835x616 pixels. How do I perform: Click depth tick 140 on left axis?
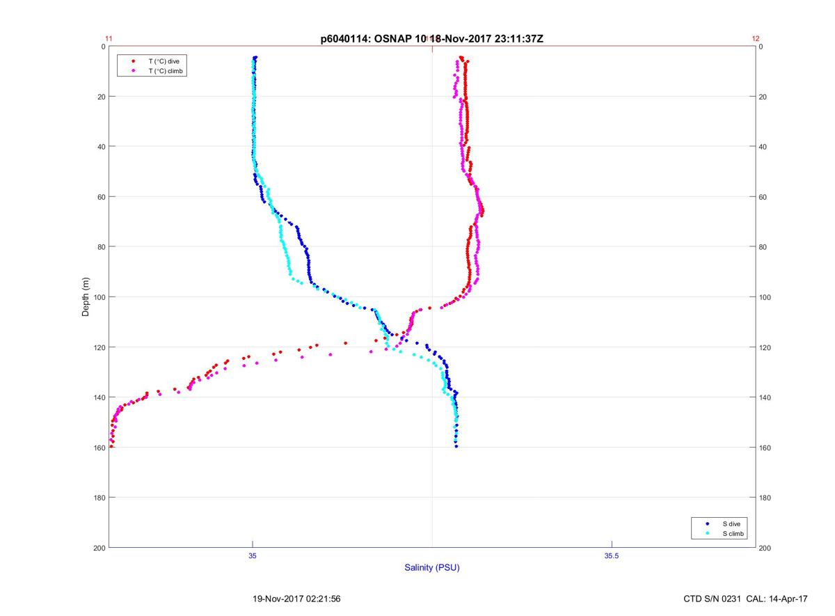tap(99, 397)
